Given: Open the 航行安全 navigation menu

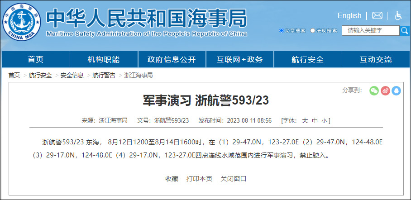Looking at the screenshot, I should 308,59.
